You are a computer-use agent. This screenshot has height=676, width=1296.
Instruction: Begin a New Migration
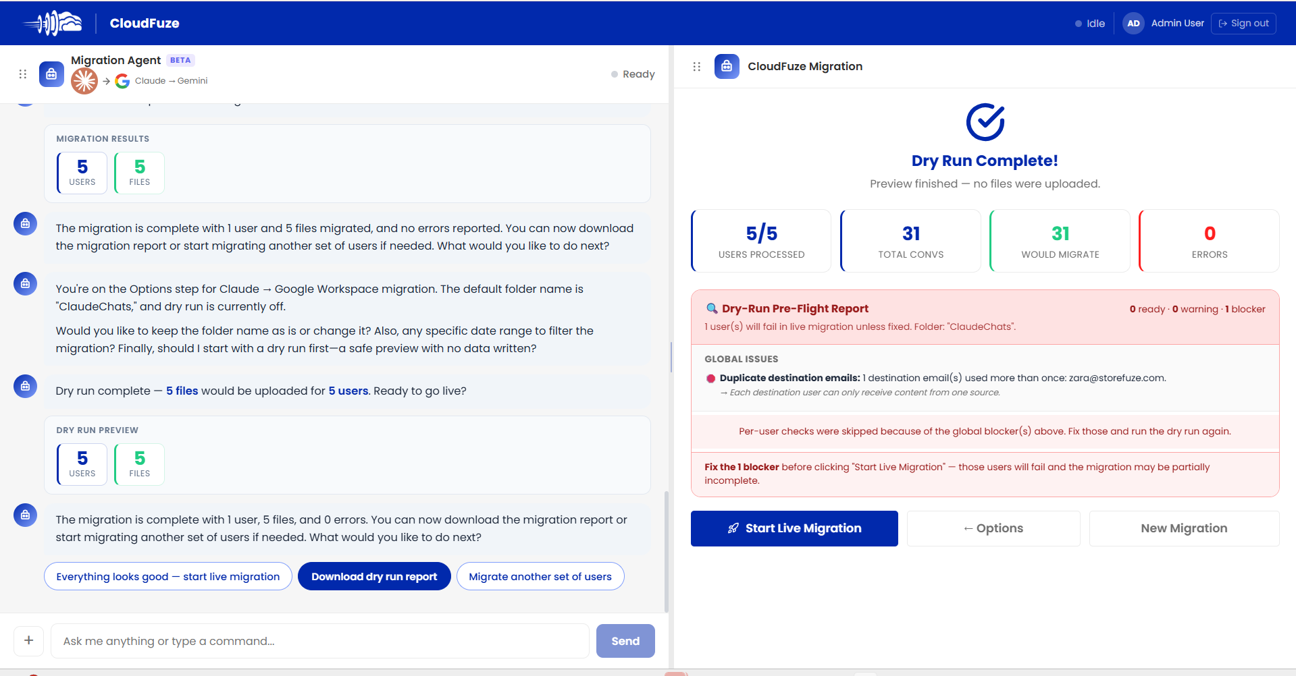point(1184,528)
